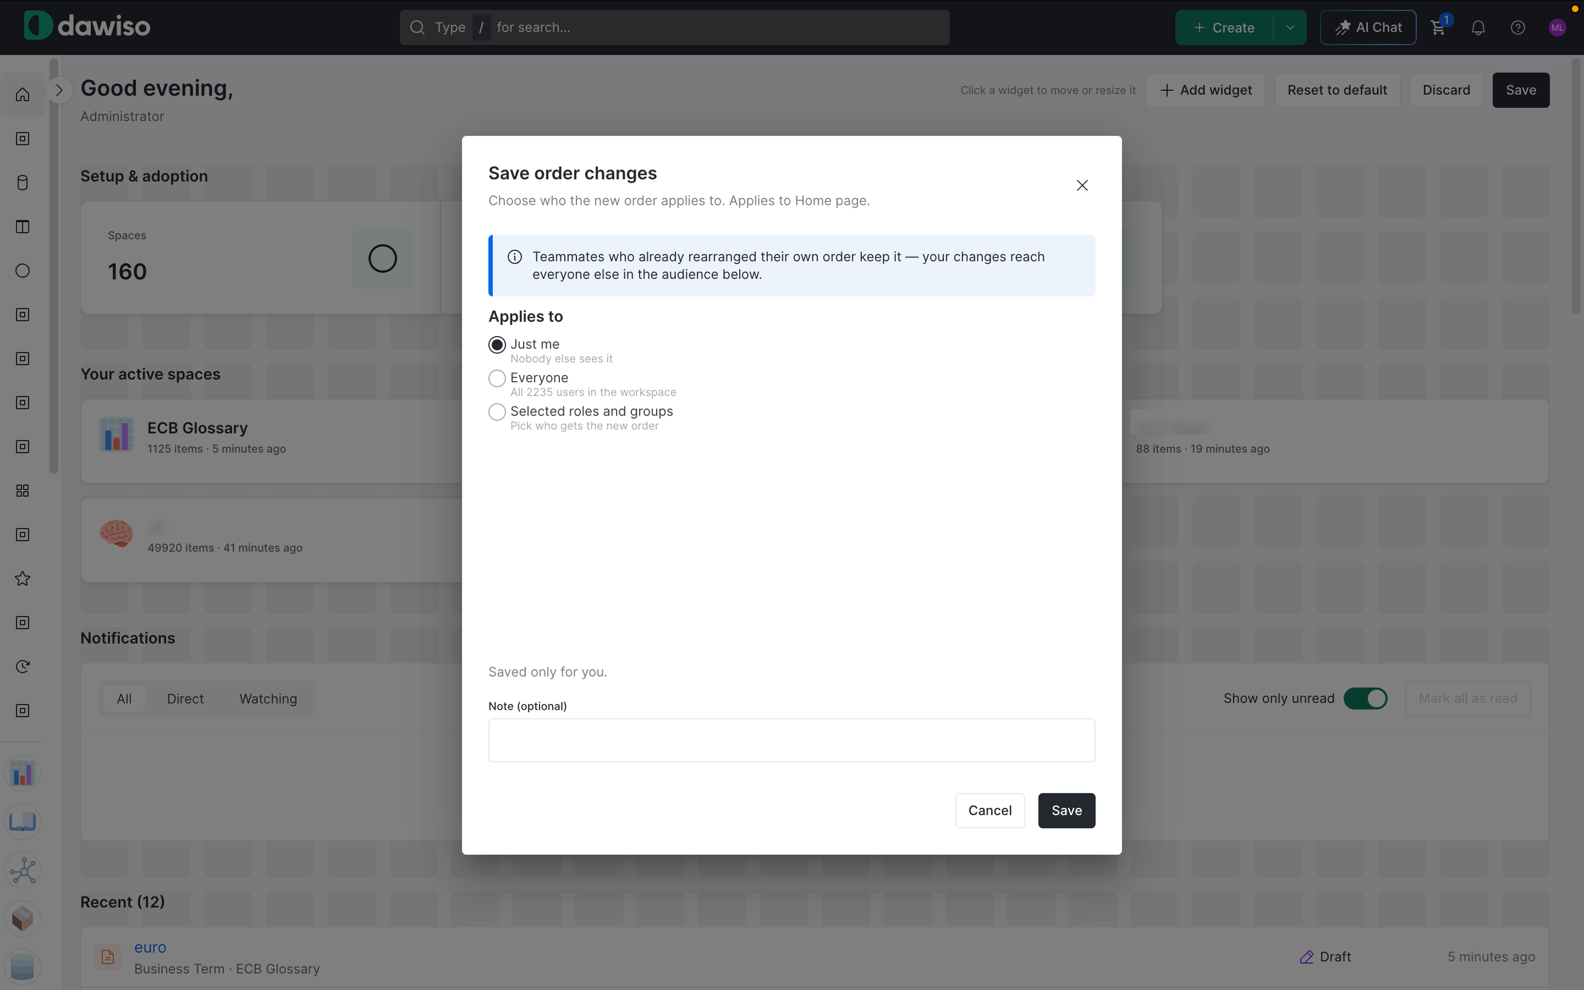Open the package box space shortcut
The image size is (1584, 990).
tap(23, 919)
